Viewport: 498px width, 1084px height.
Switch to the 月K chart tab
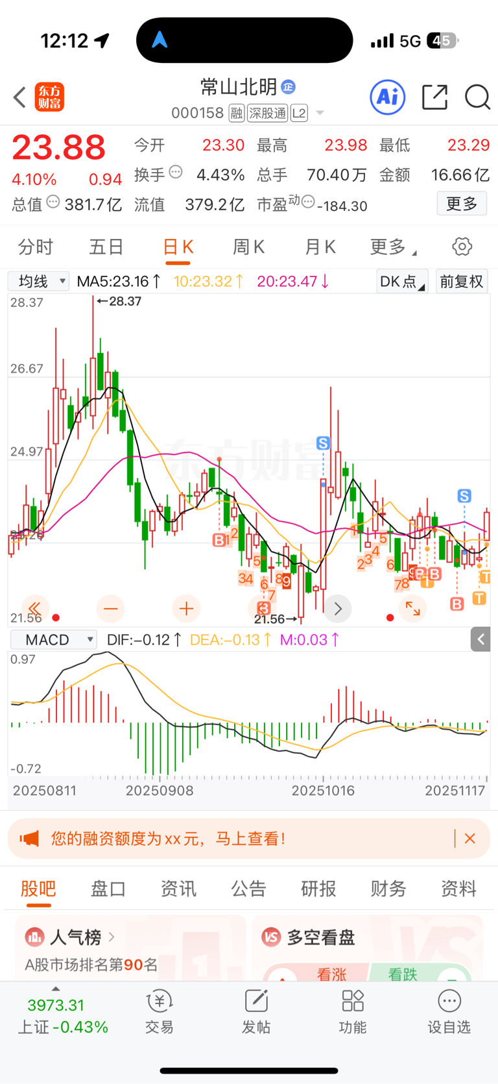320,247
